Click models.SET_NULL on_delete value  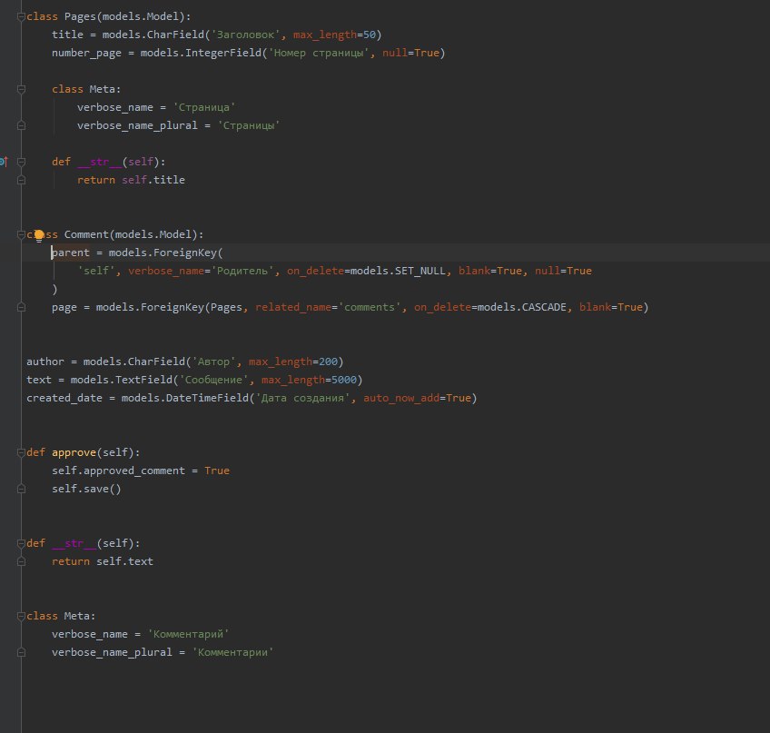[x=398, y=272]
